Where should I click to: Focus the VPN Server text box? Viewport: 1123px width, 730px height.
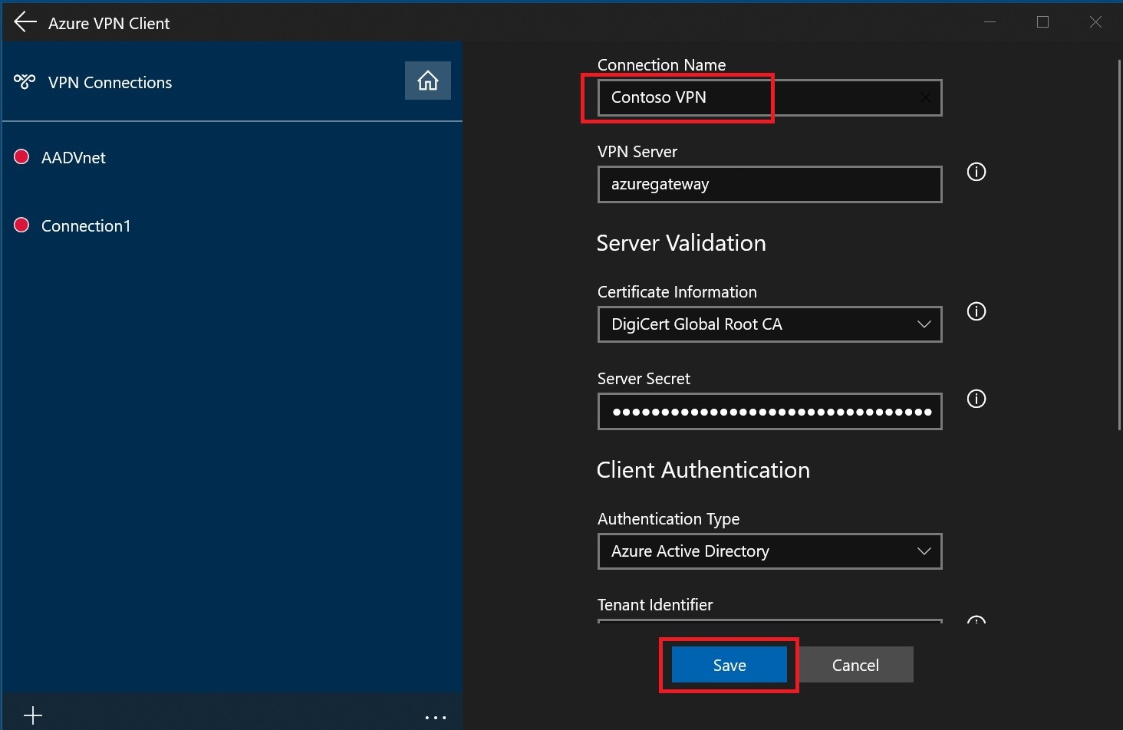(x=769, y=184)
